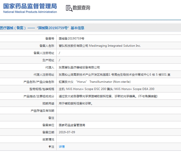The width and height of the screenshot is (181, 153).
Task: Open the 详情 details link
Action: pyautogui.click(x=62, y=147)
